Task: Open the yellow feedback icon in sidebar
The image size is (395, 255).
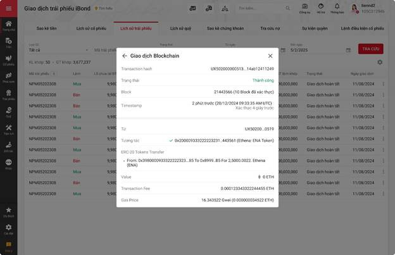Action: click(x=9, y=246)
